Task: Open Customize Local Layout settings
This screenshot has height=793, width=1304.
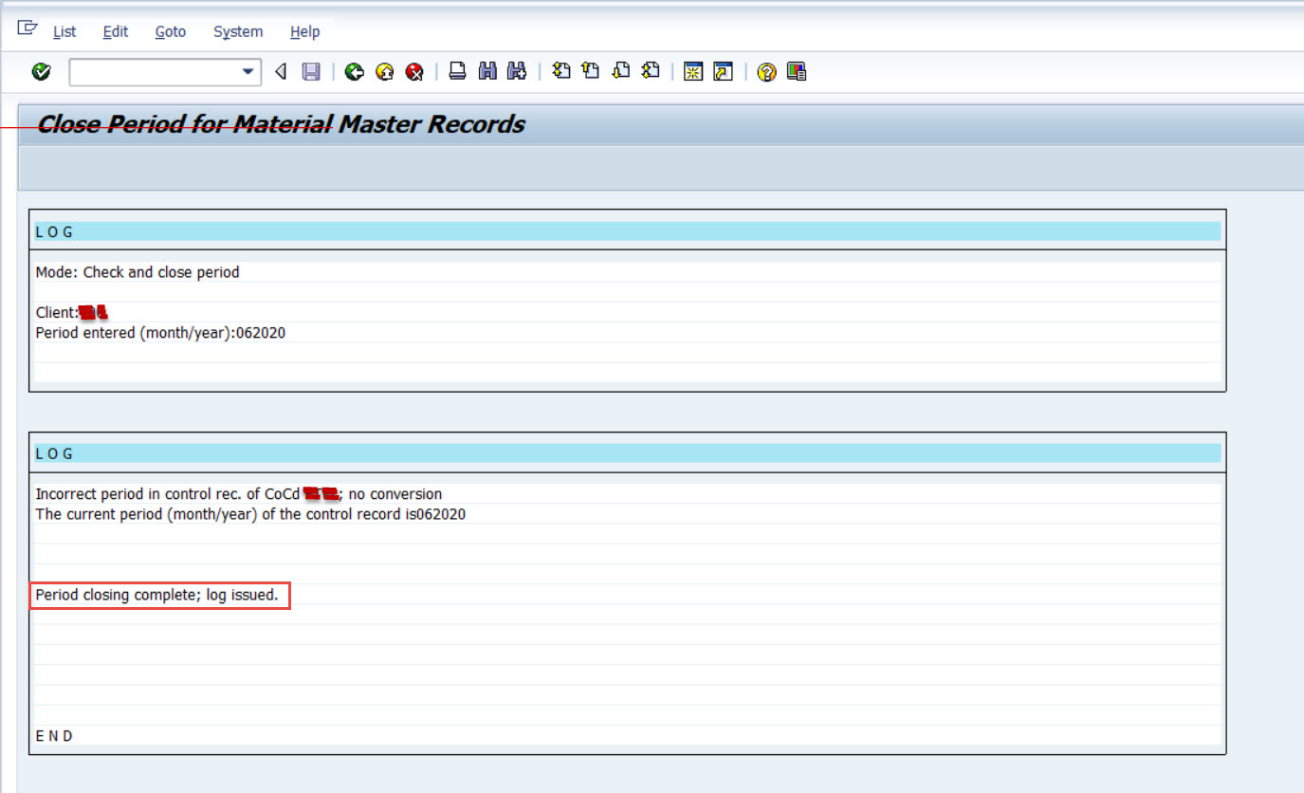Action: click(797, 71)
